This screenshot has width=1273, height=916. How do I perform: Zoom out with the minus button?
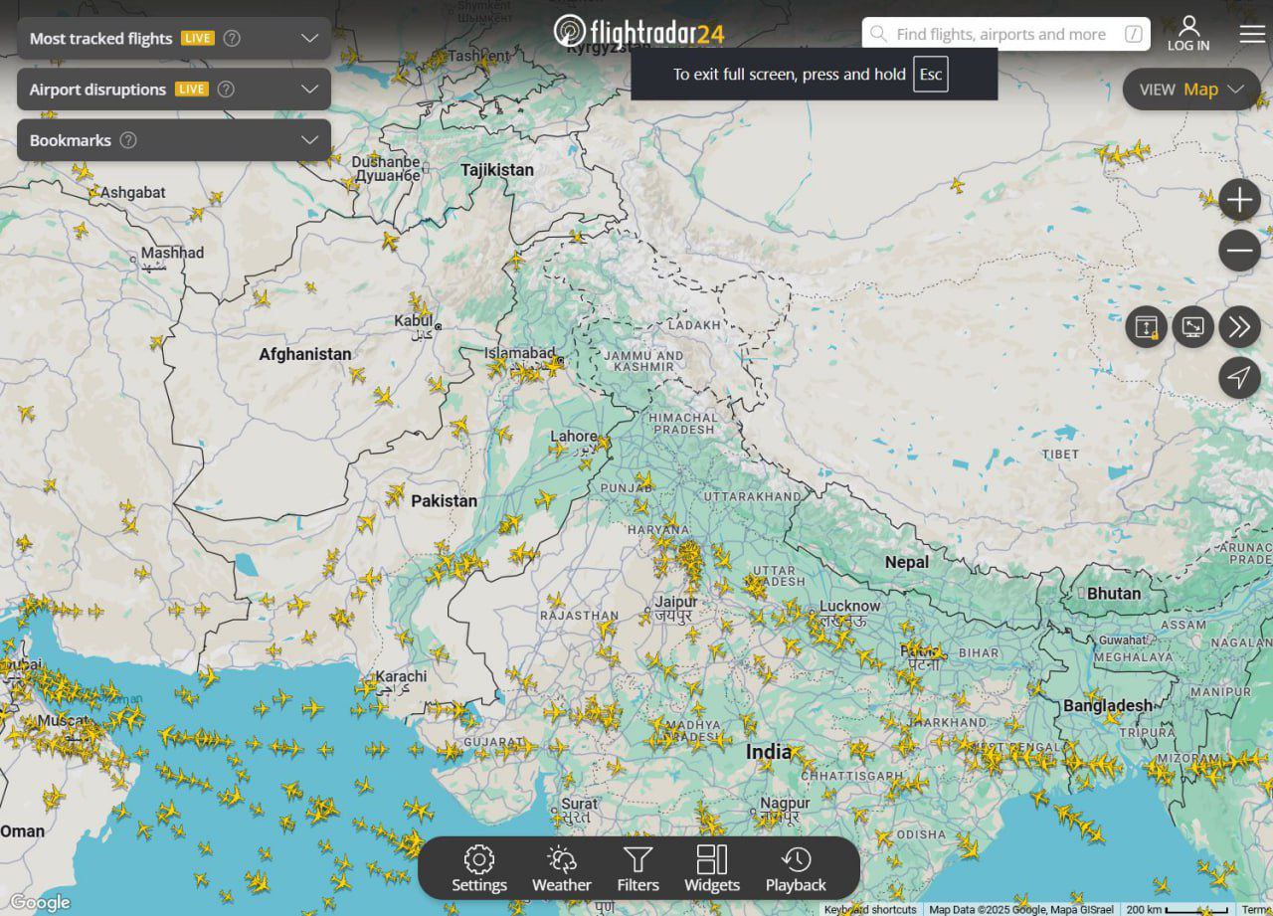coord(1239,251)
